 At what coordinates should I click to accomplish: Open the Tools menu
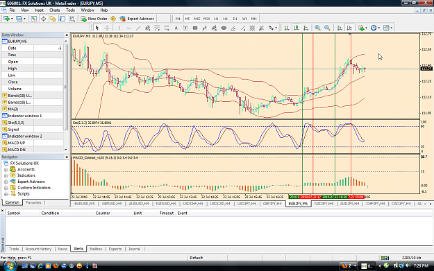[70, 10]
